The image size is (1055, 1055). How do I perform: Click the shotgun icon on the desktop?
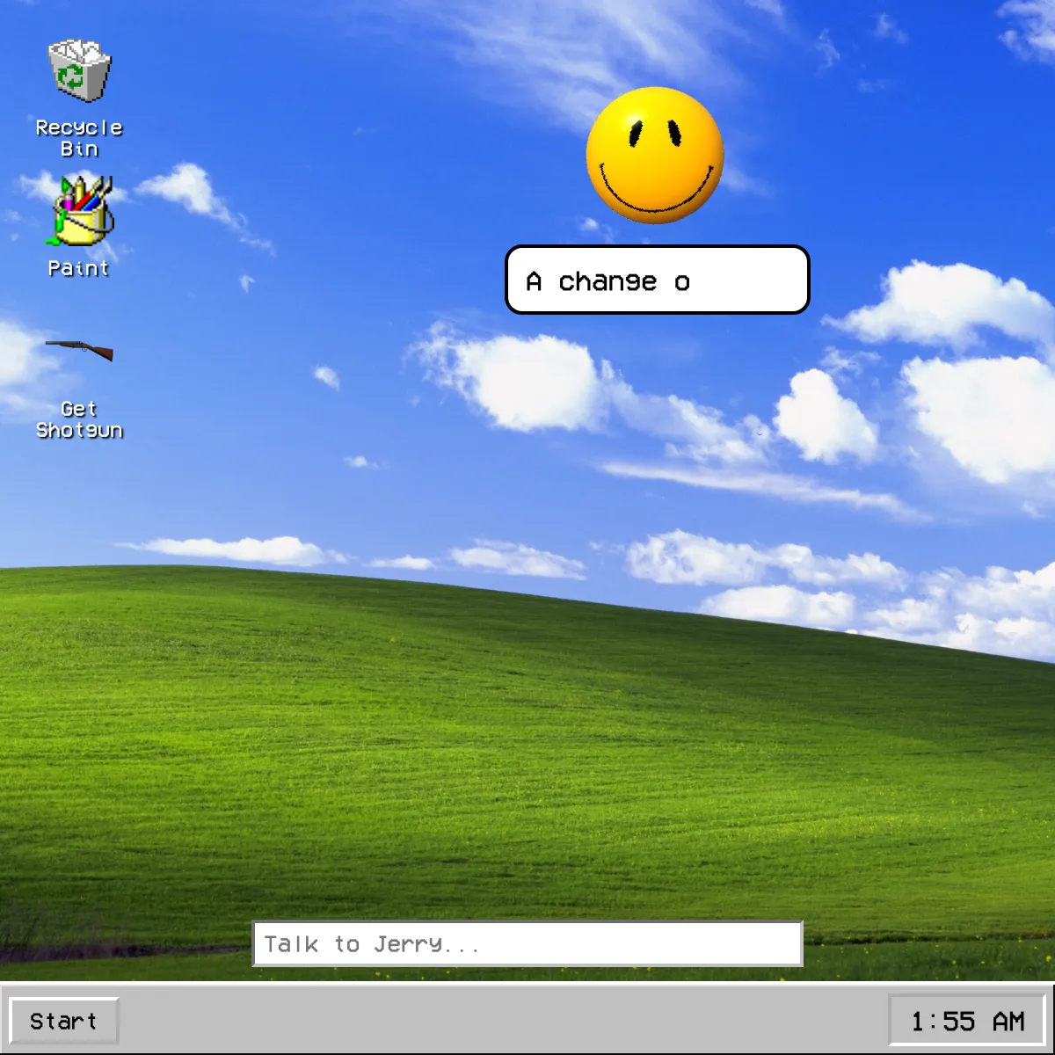79,350
